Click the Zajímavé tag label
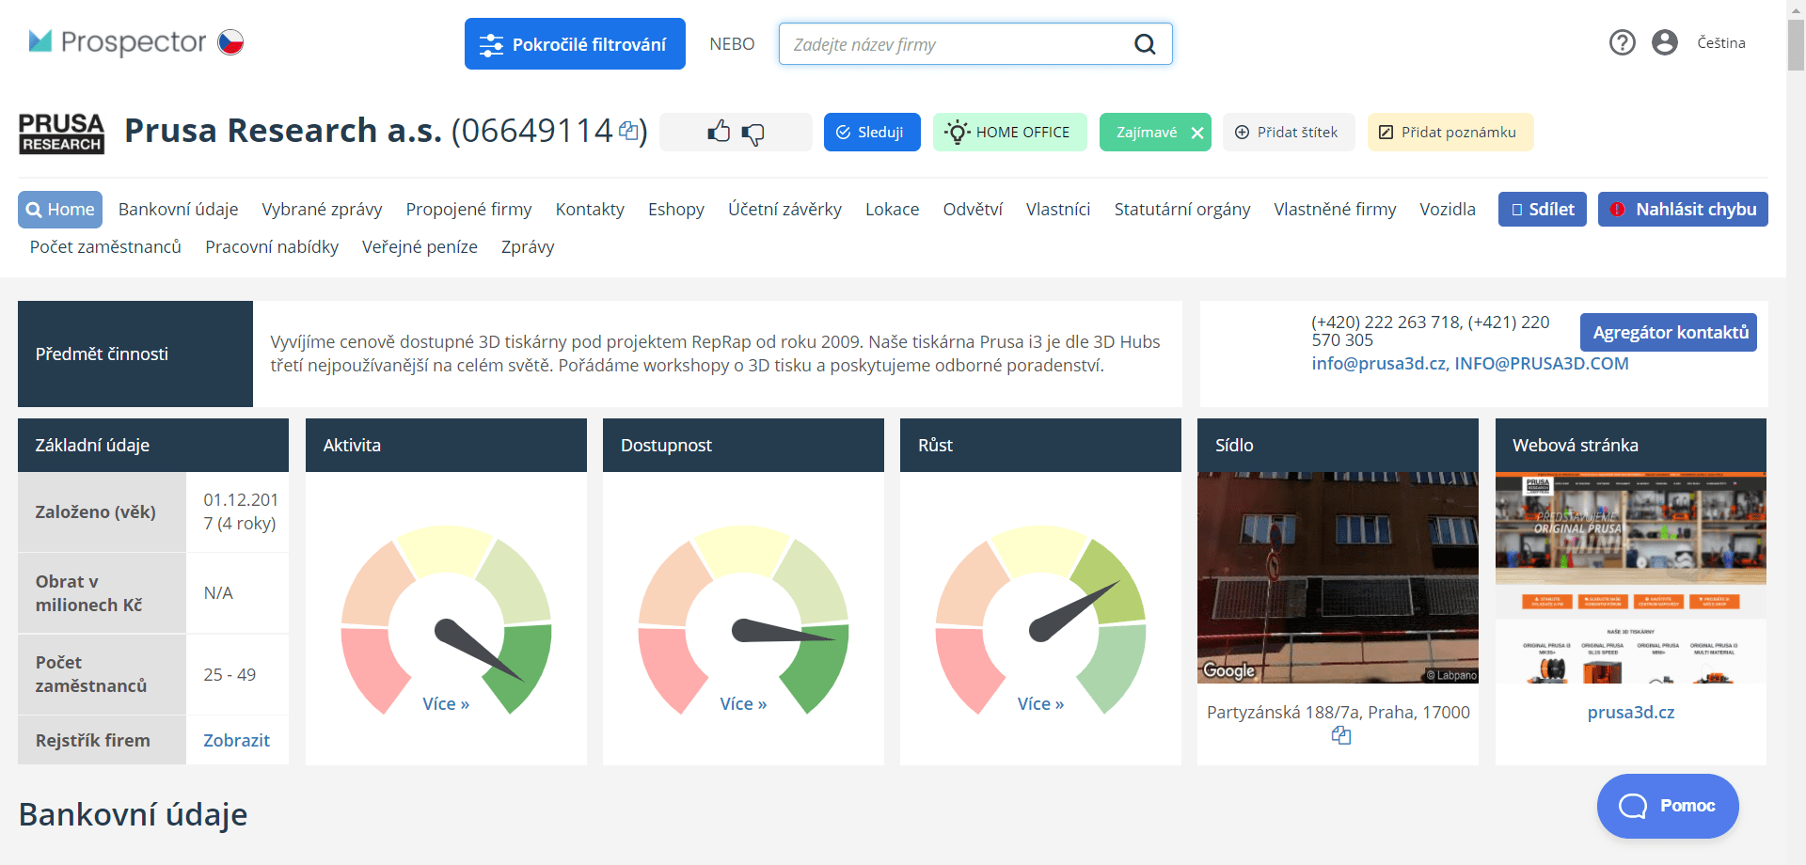The image size is (1806, 865). (1146, 133)
